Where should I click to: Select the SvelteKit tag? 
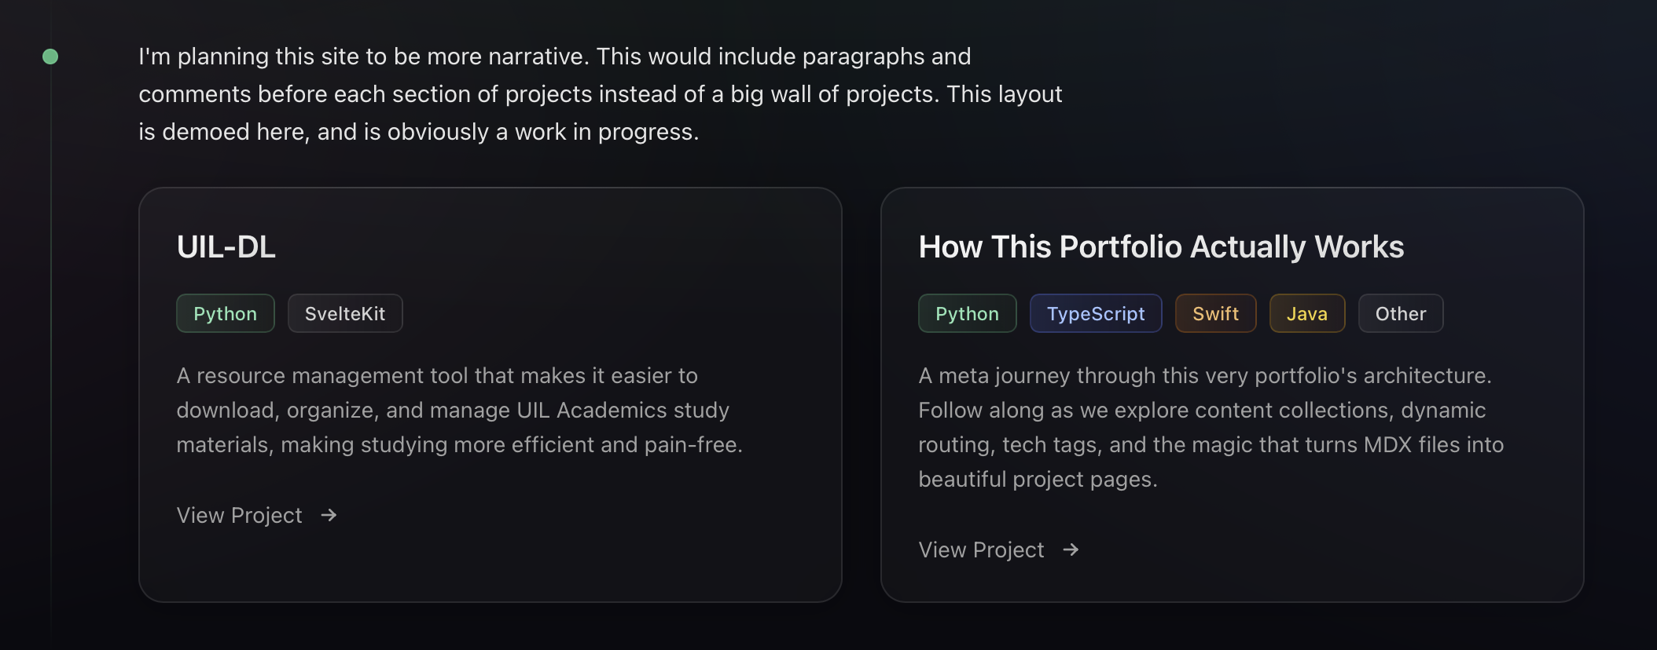[x=345, y=313]
